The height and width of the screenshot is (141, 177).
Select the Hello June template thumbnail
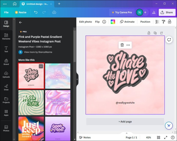pyautogui.click(x=31, y=102)
